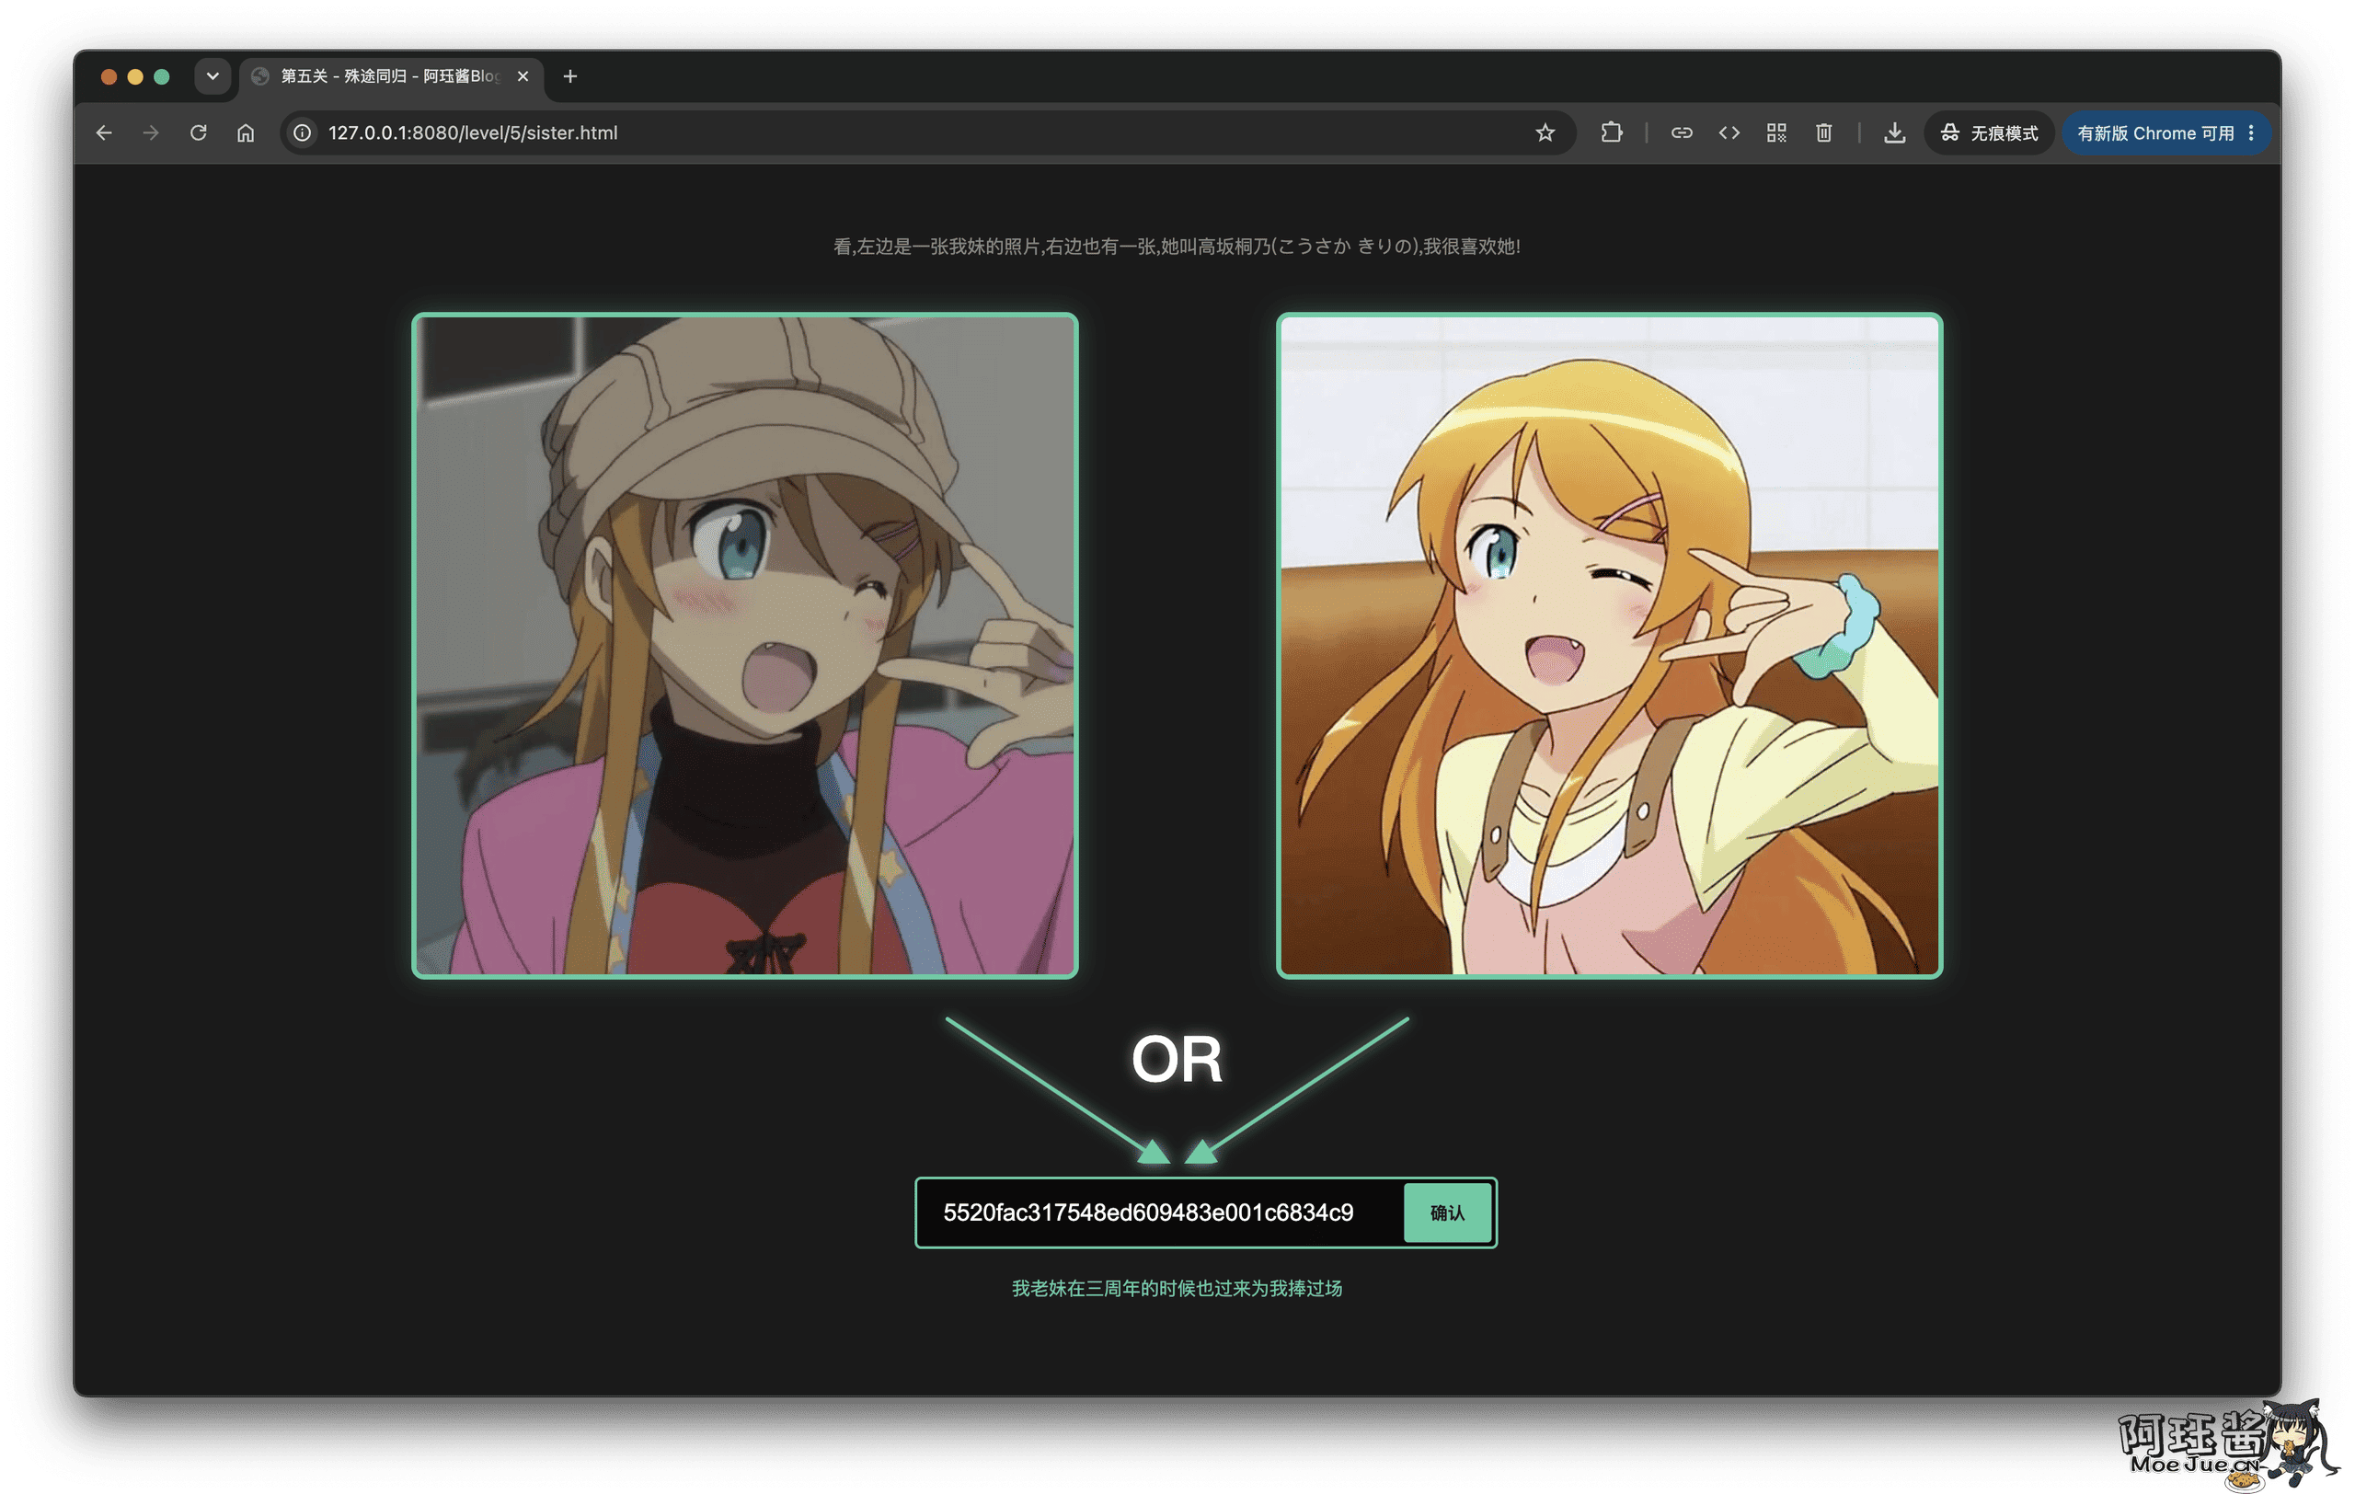Click the right sister photo on sofa
This screenshot has width=2355, height=1494.
click(1610, 645)
